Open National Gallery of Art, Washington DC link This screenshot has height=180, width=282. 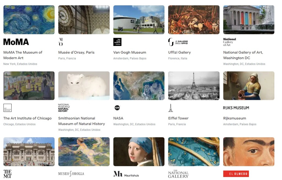pos(243,55)
